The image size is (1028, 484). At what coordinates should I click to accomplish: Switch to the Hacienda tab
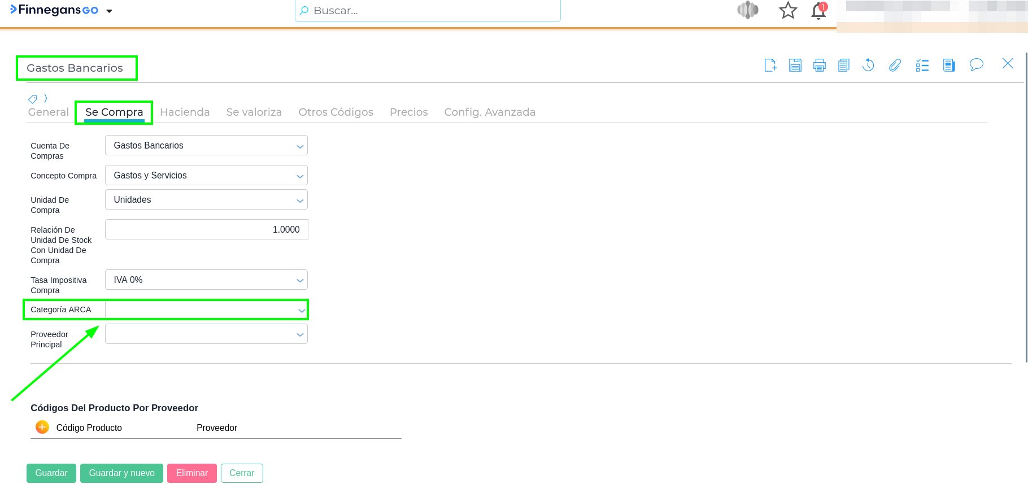coord(185,112)
